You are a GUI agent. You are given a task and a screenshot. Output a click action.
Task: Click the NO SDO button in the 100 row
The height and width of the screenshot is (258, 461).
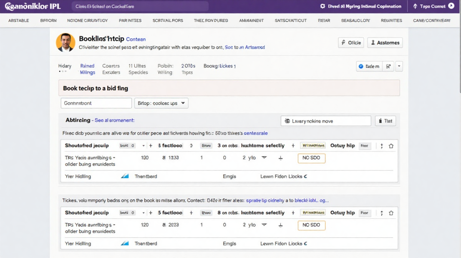tap(312, 158)
